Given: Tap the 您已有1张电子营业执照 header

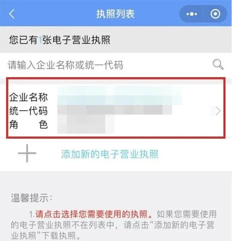Looking at the screenshot, I should coord(60,40).
